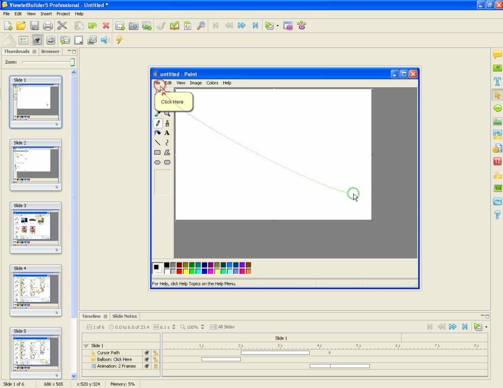Cut selection with the scissors icon

pos(62,26)
